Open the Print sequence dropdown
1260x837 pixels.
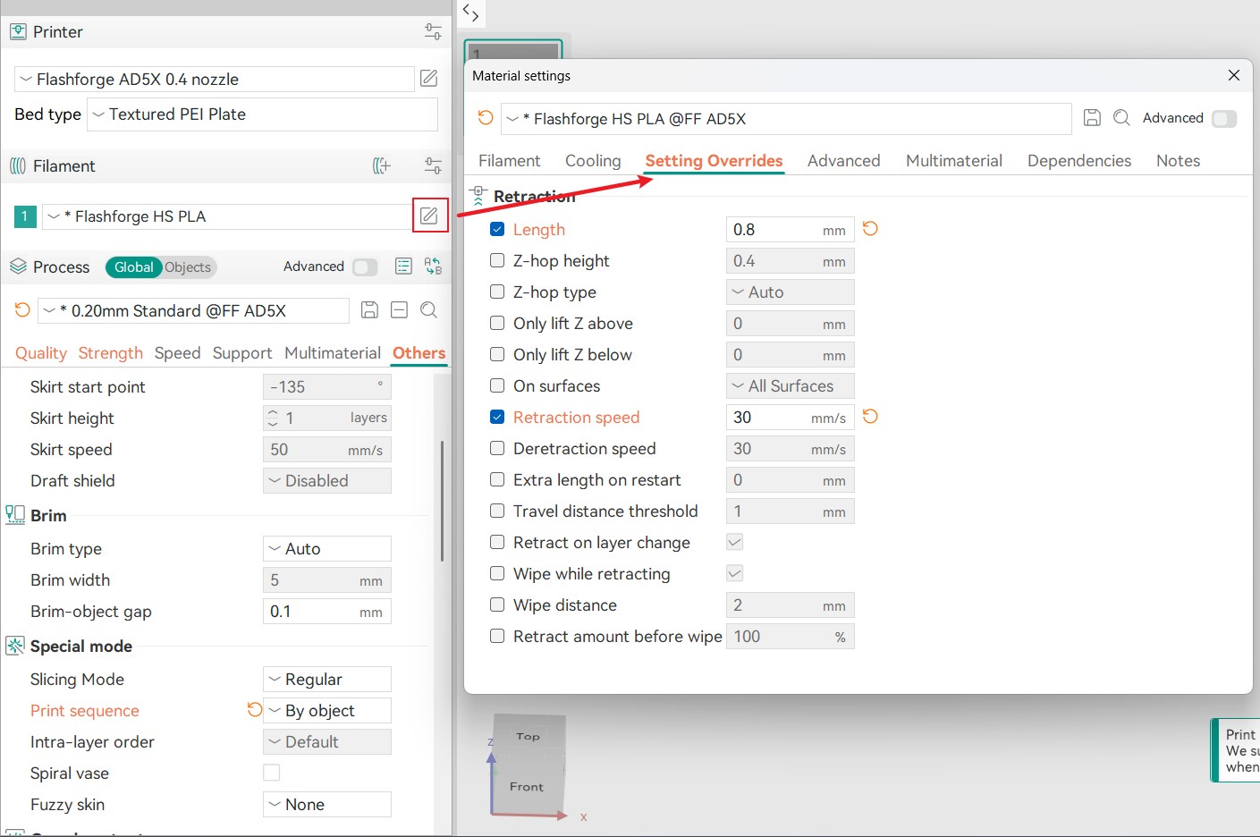327,710
